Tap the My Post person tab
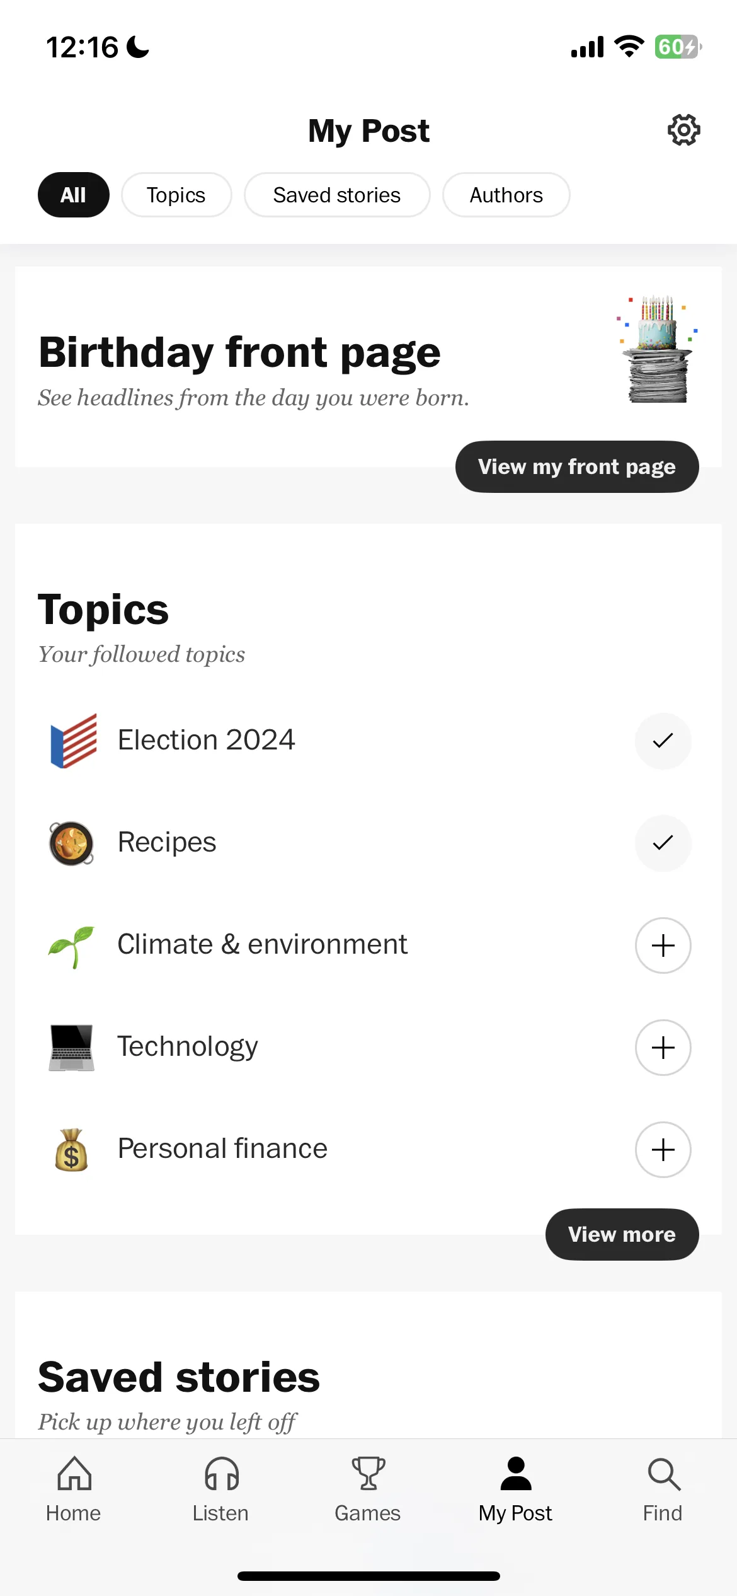 pyautogui.click(x=515, y=1489)
